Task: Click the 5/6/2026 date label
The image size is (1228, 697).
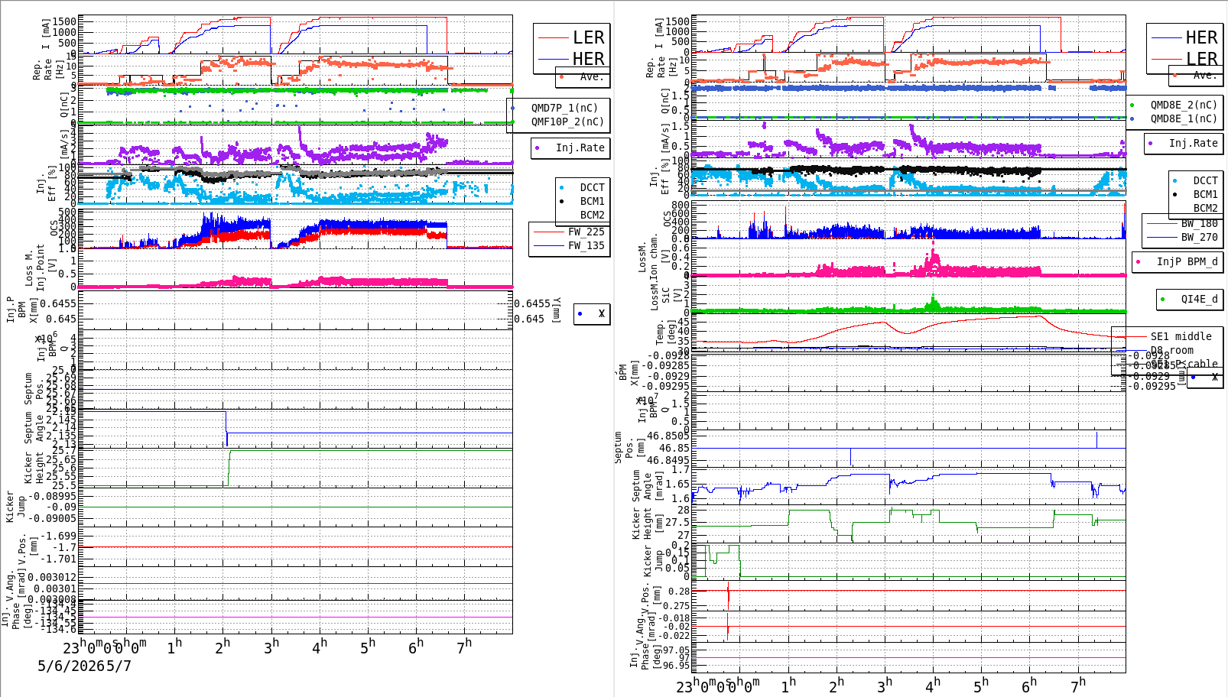Action: tap(71, 666)
